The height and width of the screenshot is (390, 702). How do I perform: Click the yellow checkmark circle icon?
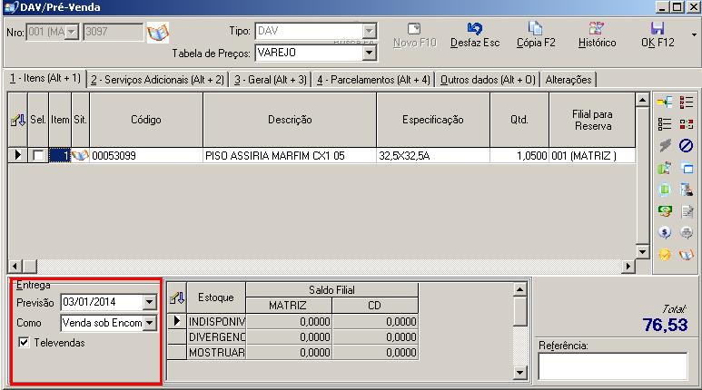(x=665, y=254)
